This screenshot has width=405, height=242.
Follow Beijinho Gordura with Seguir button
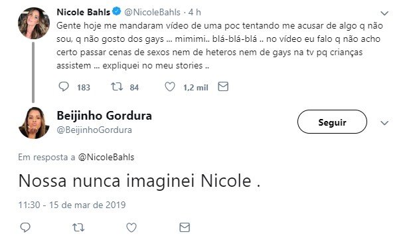pyautogui.click(x=332, y=122)
